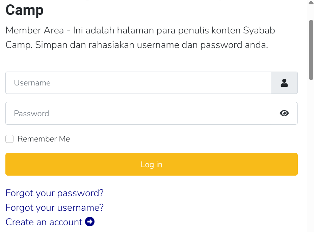Open the Forgot your username link
314x232 pixels.
click(54, 208)
